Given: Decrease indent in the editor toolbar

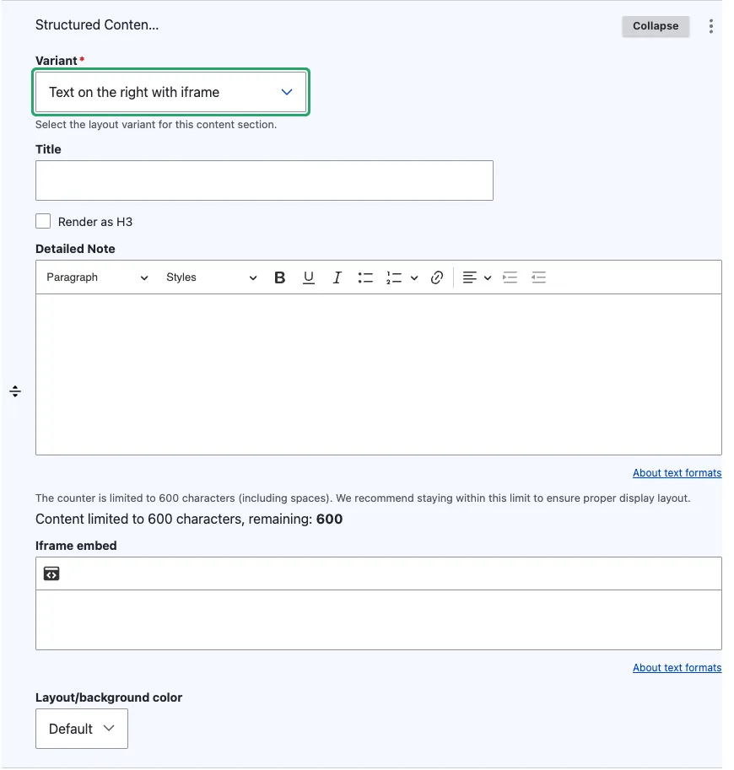Looking at the screenshot, I should click(x=538, y=277).
